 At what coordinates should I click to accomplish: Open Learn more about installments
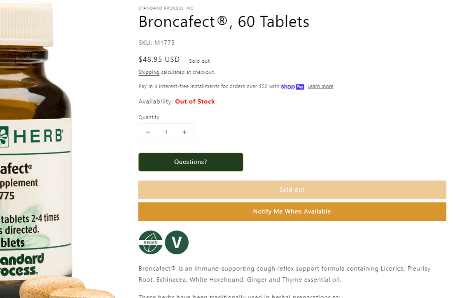click(x=320, y=87)
